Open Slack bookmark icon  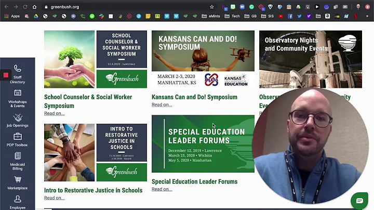101,16
